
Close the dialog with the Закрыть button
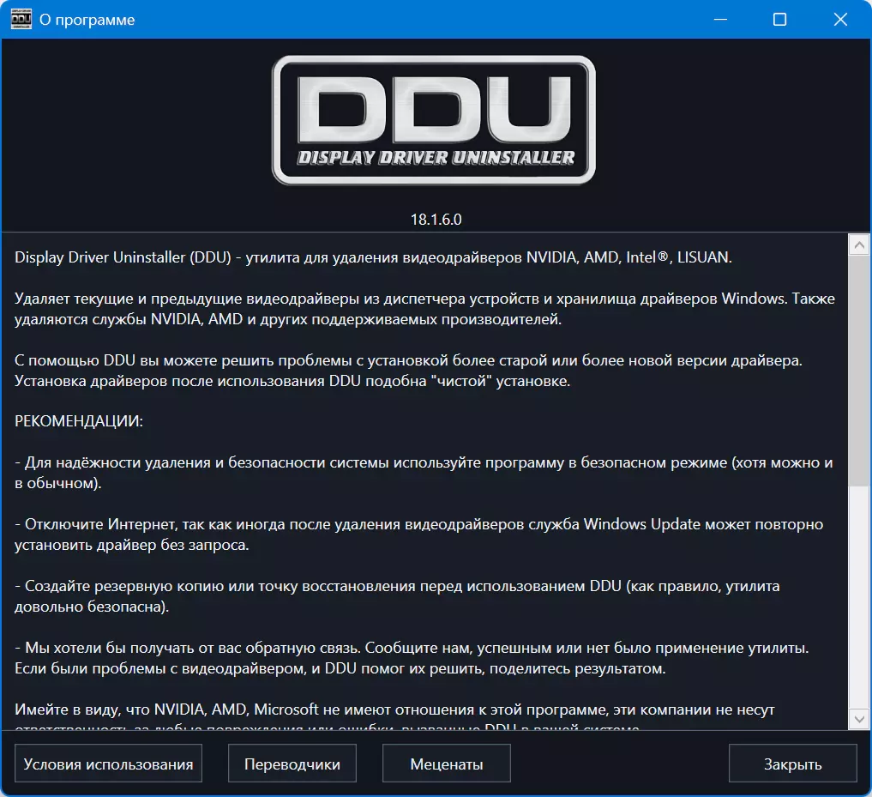[x=792, y=764]
